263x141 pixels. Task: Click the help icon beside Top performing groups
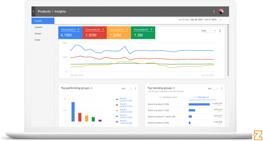tap(91, 88)
